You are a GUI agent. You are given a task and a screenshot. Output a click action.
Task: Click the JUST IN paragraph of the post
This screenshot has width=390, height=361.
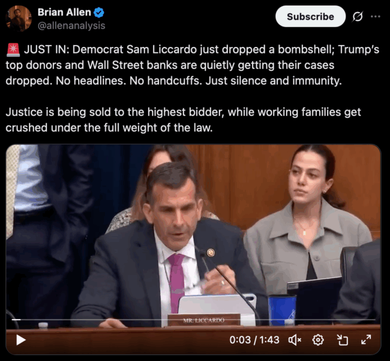click(x=192, y=65)
